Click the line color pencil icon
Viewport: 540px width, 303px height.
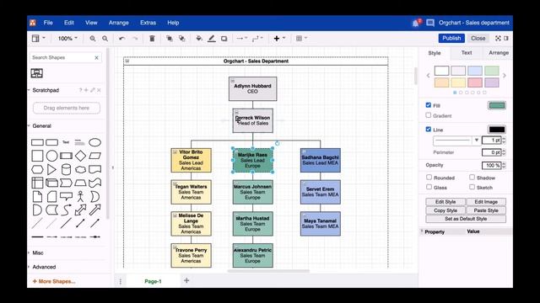pos(212,39)
